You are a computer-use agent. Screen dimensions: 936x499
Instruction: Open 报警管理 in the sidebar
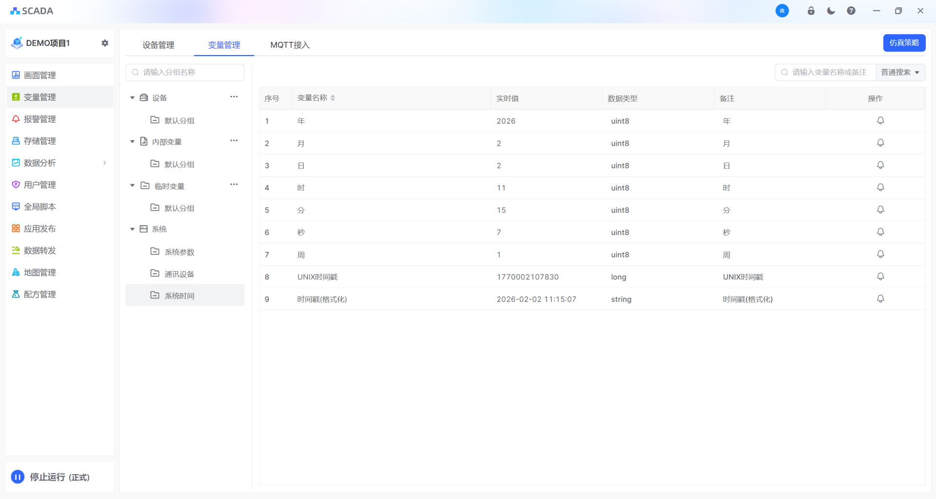tap(40, 119)
